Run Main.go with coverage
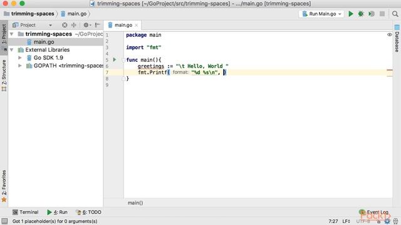Image resolution: width=401 pixels, height=225 pixels. [x=372, y=14]
